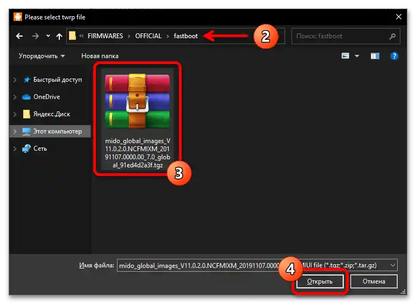Open recent locations dropdown chevron
The width and height of the screenshot is (416, 304).
click(x=48, y=36)
